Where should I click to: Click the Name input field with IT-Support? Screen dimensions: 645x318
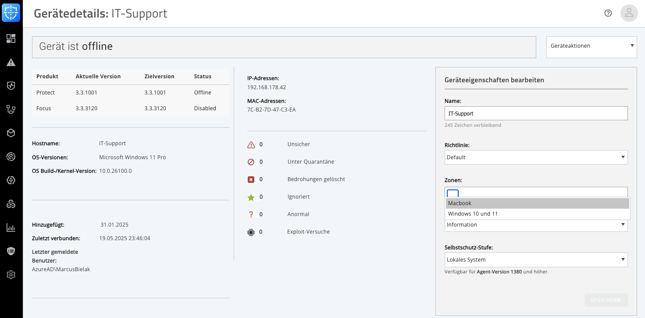click(536, 113)
